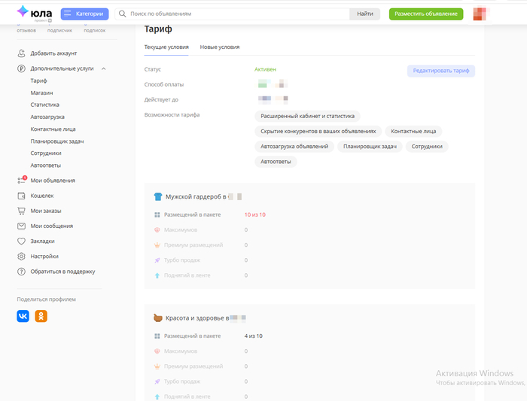Viewport: 527px width, 401px height.
Task: Collapse Дополнительные услуги section
Action: [103, 68]
